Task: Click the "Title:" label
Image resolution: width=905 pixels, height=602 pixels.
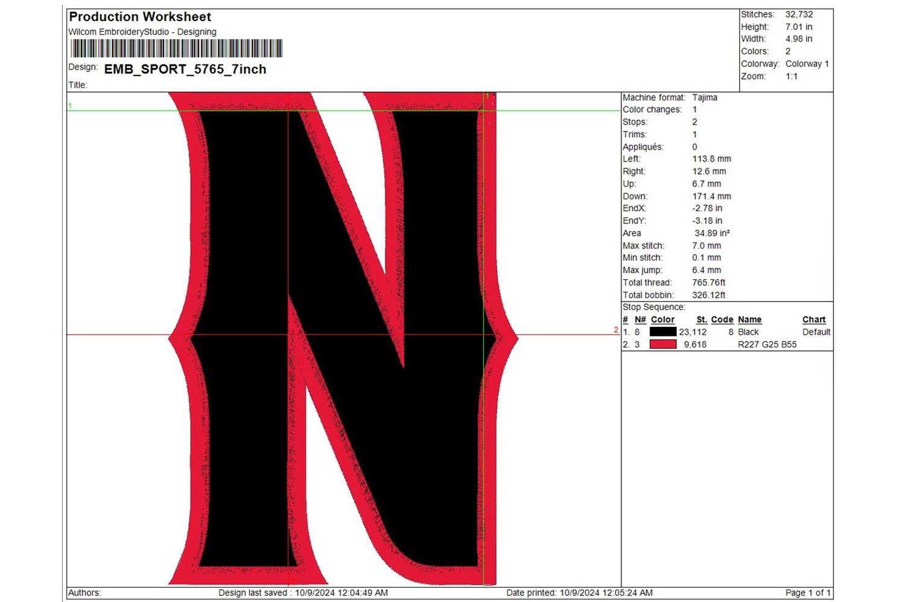Action: pos(78,85)
